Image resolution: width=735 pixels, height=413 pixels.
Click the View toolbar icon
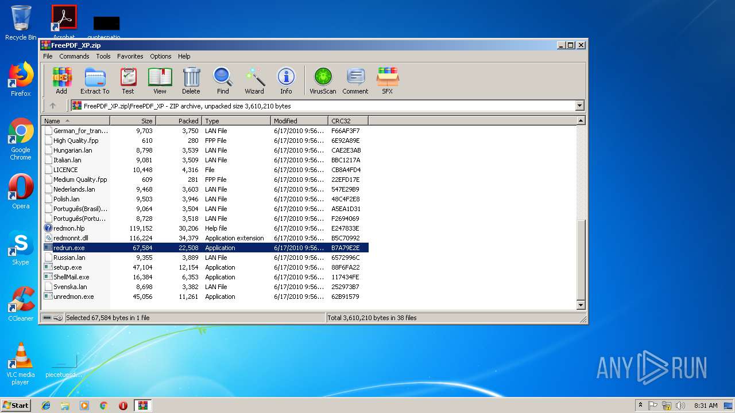tap(160, 80)
